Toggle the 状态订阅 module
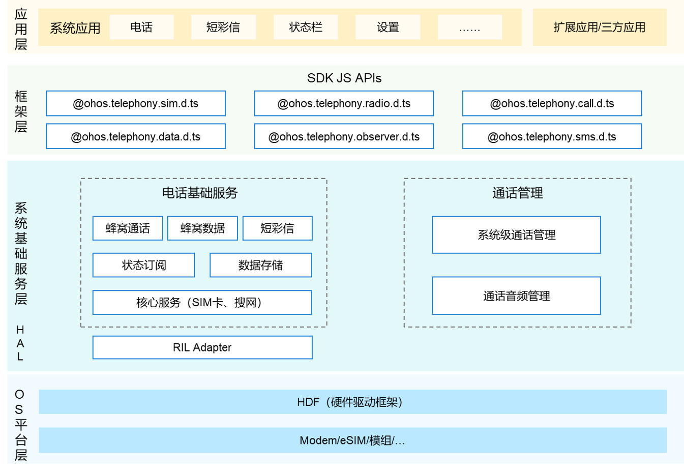The height and width of the screenshot is (470, 684). click(x=143, y=265)
